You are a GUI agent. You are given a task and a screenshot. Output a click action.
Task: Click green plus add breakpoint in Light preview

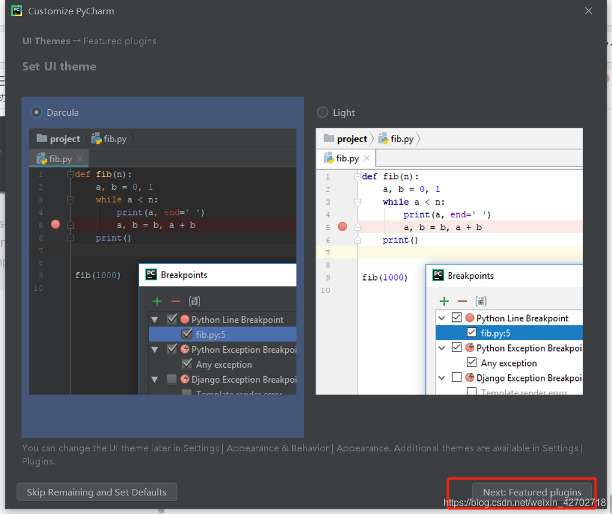pos(444,301)
